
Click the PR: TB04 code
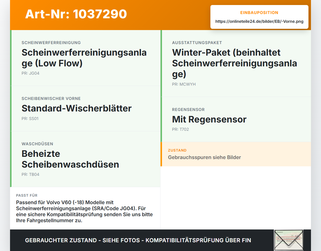(30, 174)
